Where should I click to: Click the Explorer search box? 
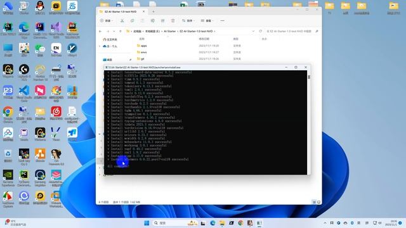point(292,31)
